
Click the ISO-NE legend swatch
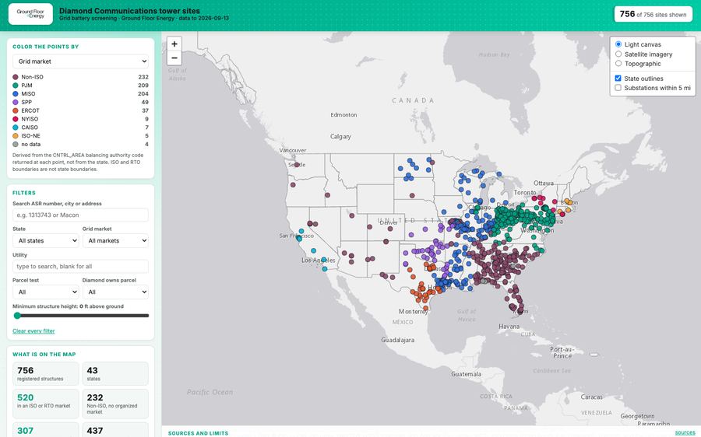[x=16, y=136]
